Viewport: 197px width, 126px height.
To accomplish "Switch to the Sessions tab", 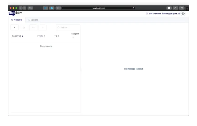I will coord(33,20).
